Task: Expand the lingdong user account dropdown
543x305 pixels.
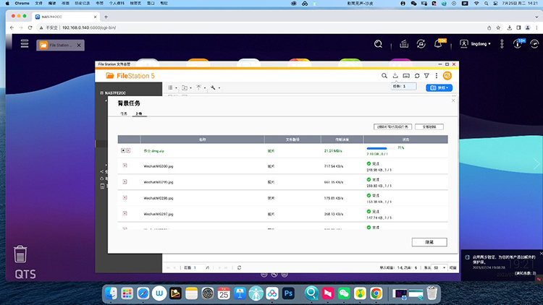Action: tap(478, 44)
